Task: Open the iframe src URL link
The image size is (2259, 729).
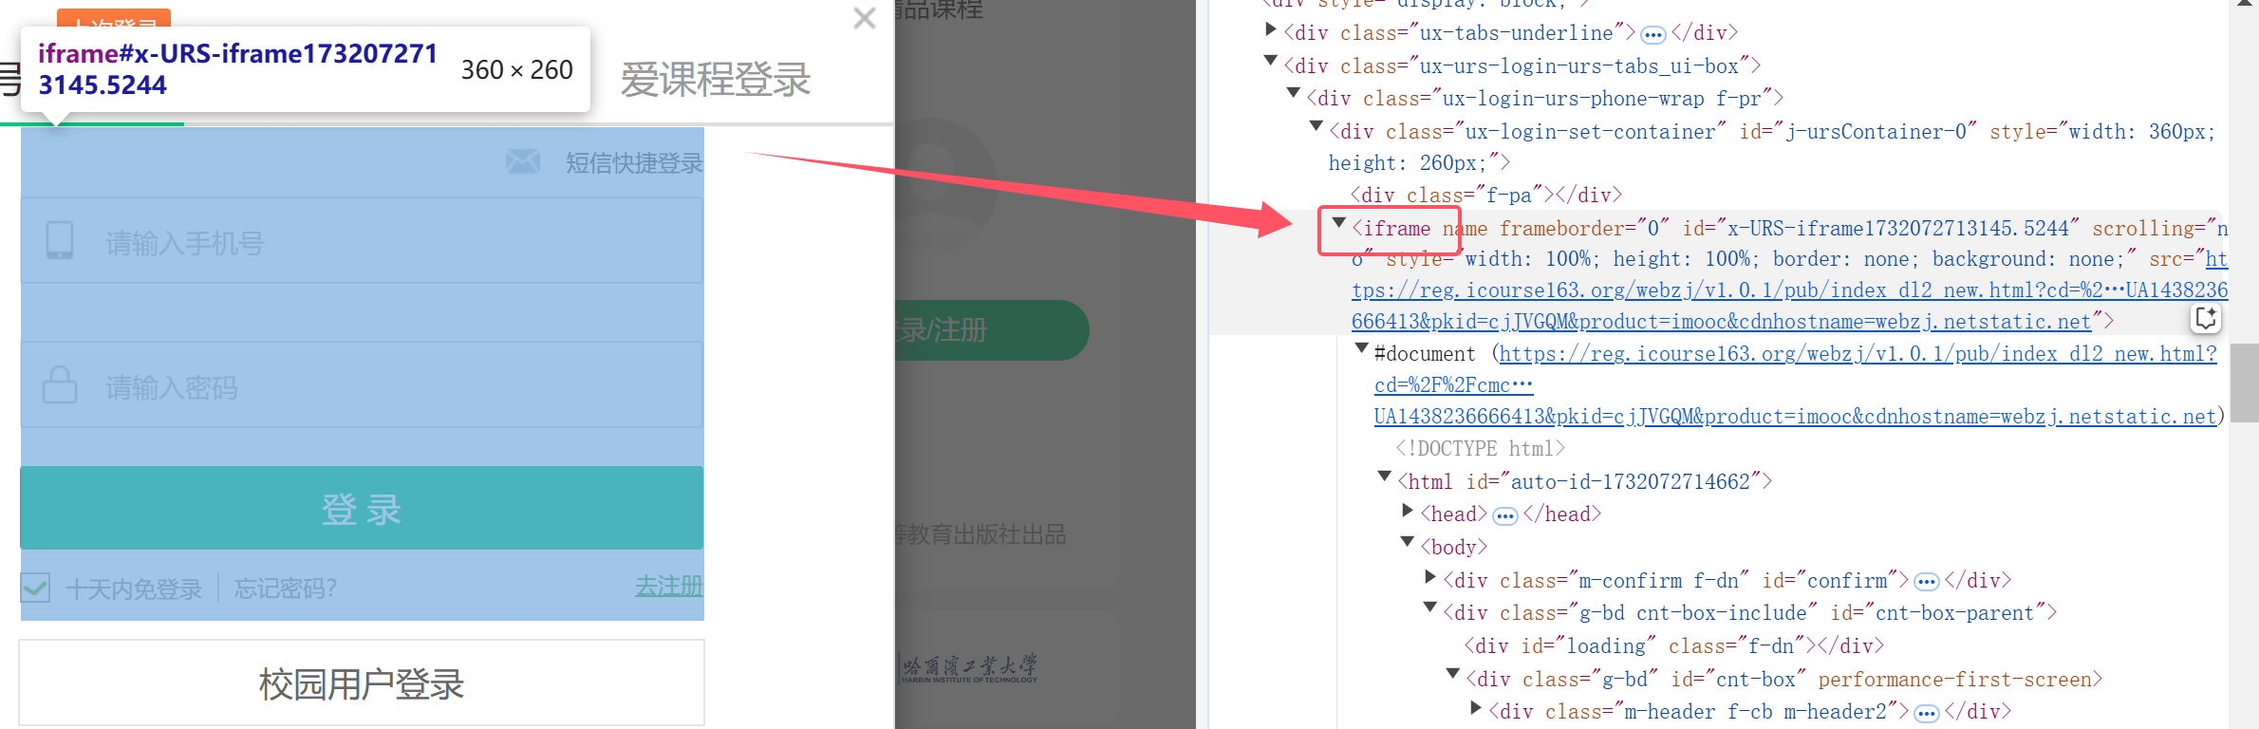Action: click(1789, 290)
